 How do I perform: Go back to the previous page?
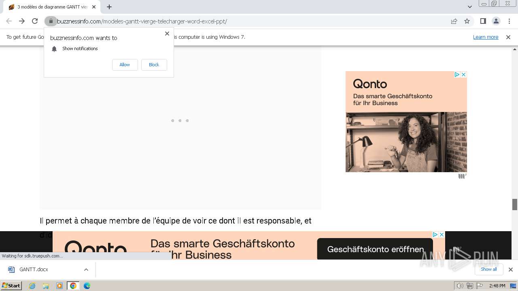coord(9,21)
